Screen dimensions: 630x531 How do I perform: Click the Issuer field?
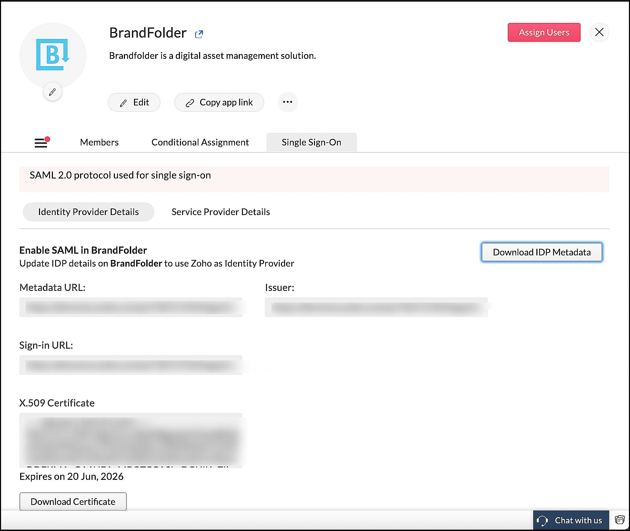pyautogui.click(x=376, y=307)
